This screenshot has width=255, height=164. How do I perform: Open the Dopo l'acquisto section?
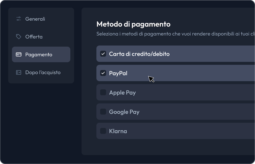click(x=41, y=72)
